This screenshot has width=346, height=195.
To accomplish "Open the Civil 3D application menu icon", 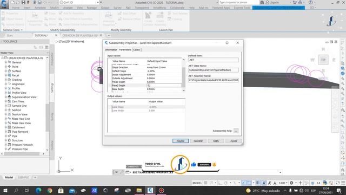I will point(4,4).
